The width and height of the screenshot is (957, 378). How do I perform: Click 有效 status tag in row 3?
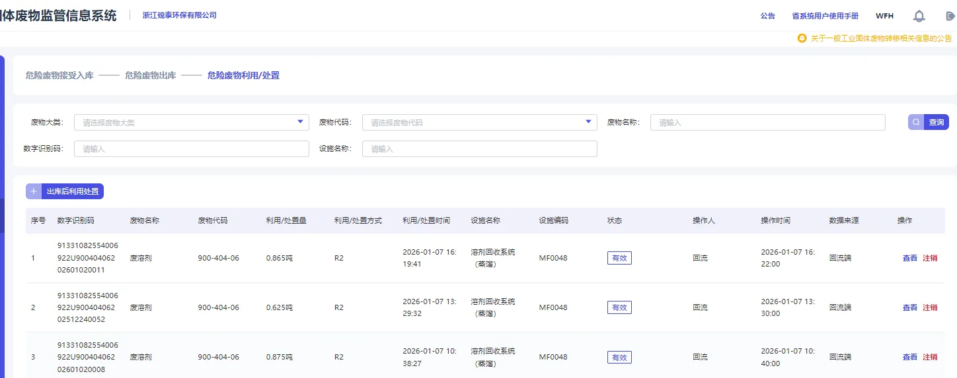click(619, 357)
